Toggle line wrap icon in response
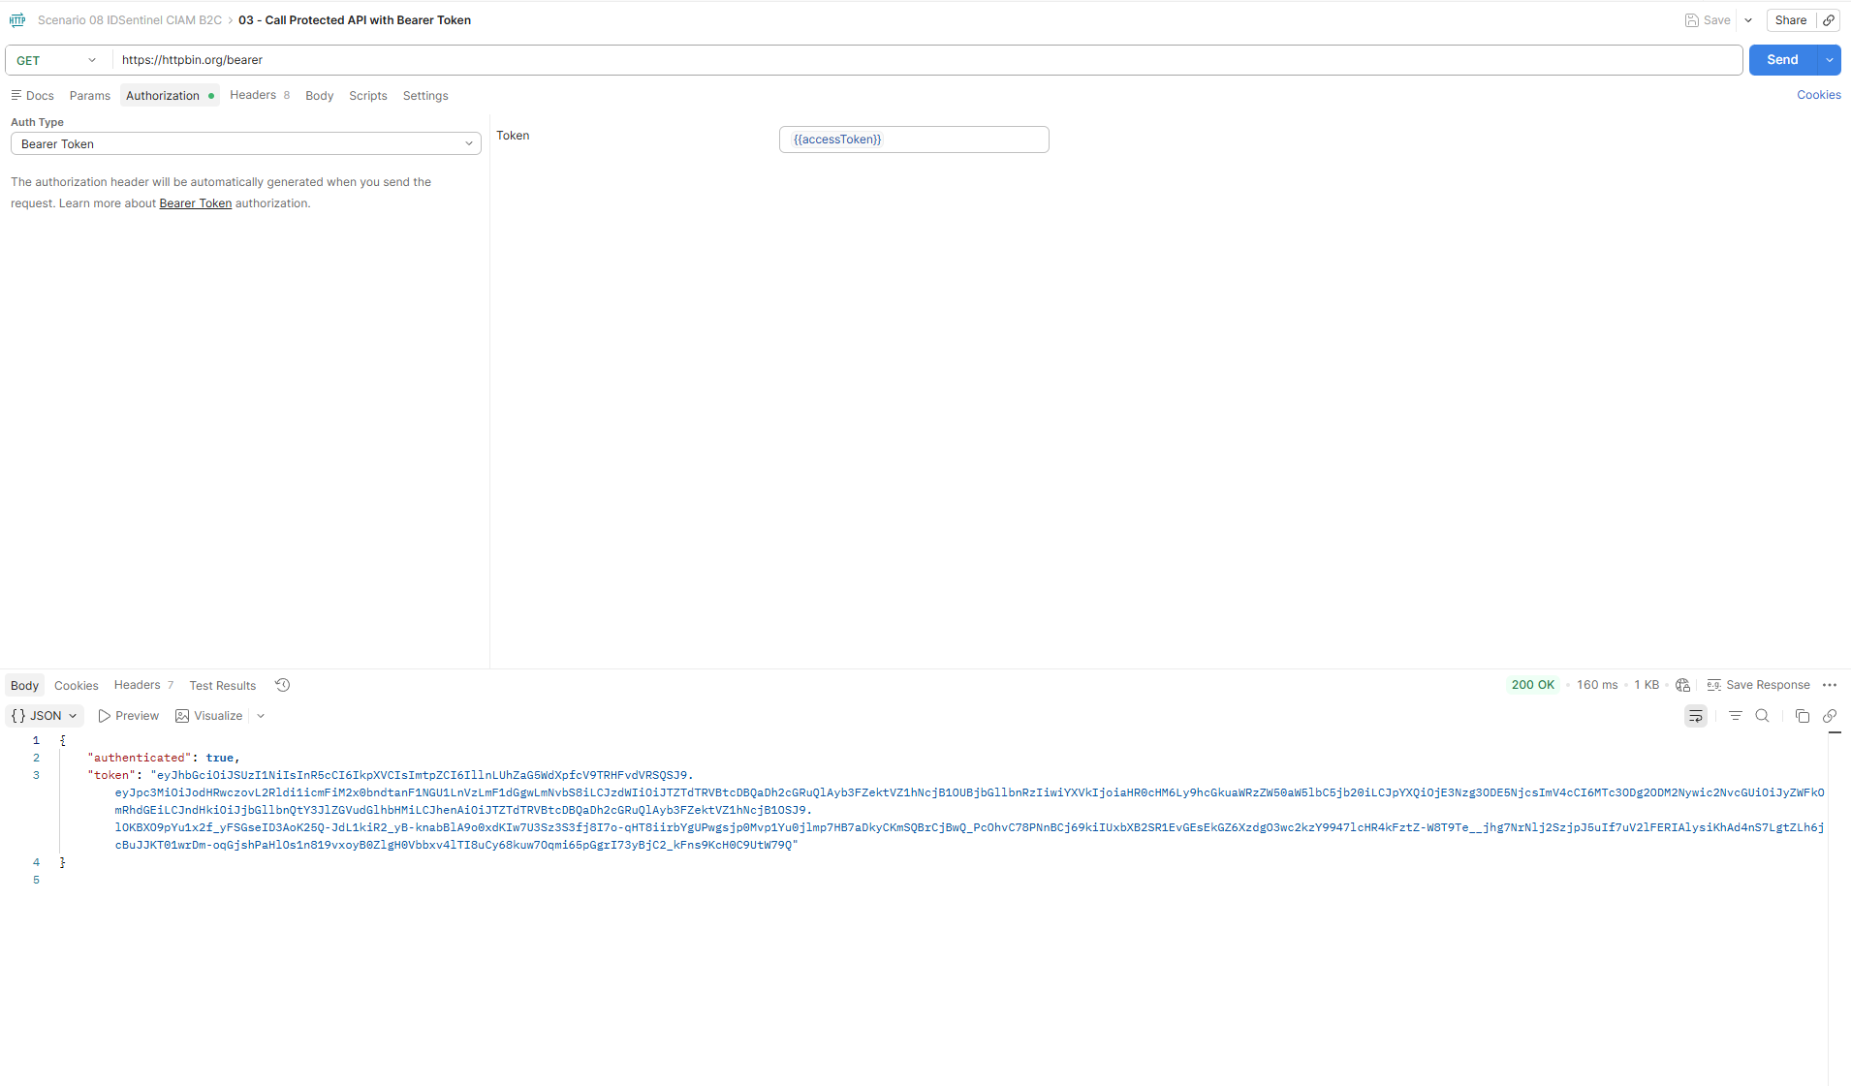This screenshot has width=1851, height=1086. (x=1696, y=716)
